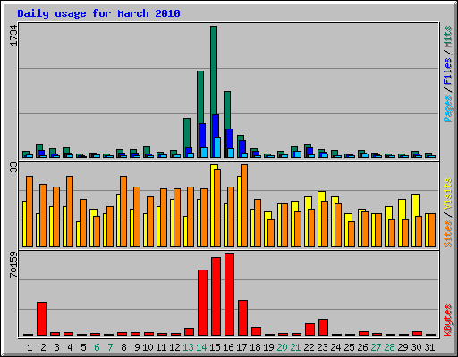Click the red KBytes bar for day 22
The image size is (458, 357).
pyautogui.click(x=310, y=329)
